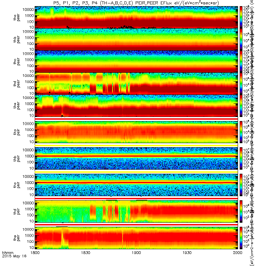
Task: Click the color bar beside thc peer panel
Action: (241, 62)
